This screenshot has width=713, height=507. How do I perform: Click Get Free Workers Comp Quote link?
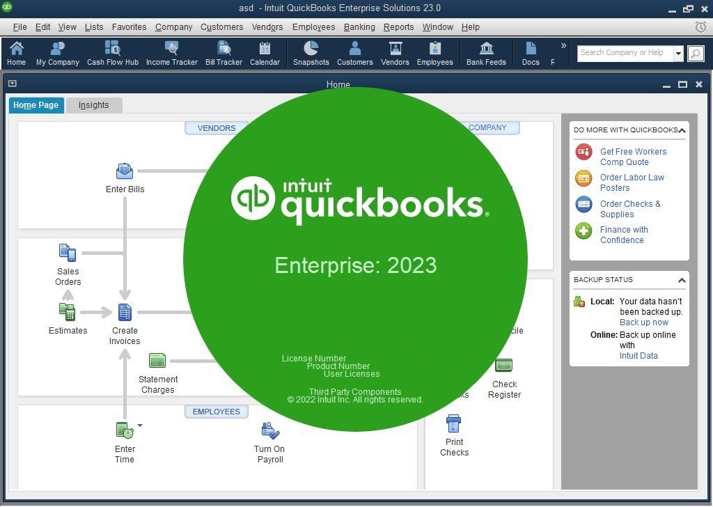click(633, 157)
